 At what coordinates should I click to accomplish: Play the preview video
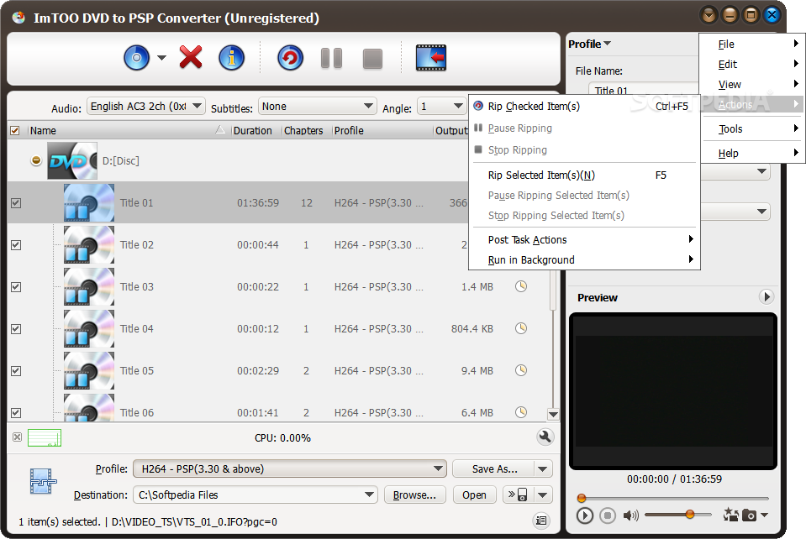584,515
